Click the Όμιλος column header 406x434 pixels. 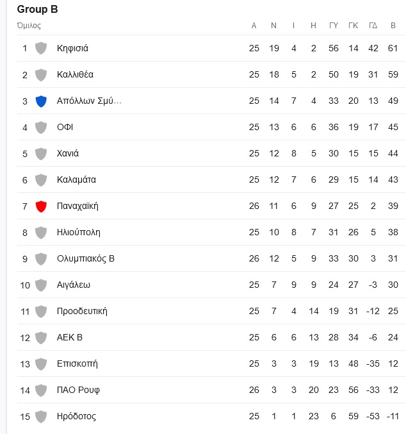click(x=29, y=26)
